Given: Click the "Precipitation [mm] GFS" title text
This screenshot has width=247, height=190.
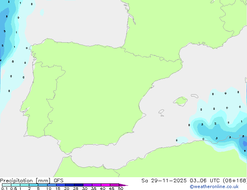Looking at the screenshot, I should point(32,181).
